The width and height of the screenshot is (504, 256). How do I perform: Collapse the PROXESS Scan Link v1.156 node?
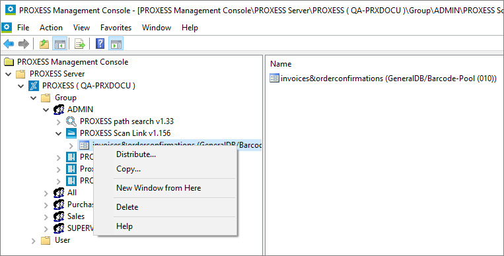point(59,133)
